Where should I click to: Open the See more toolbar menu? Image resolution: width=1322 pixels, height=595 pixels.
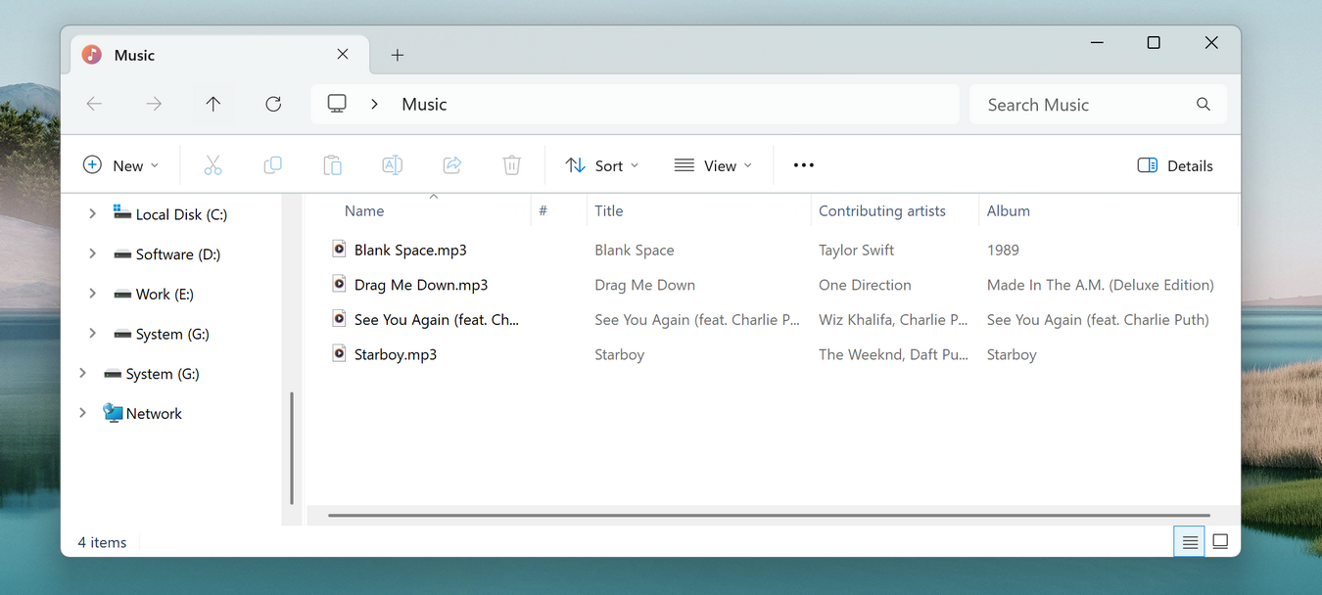(x=803, y=164)
